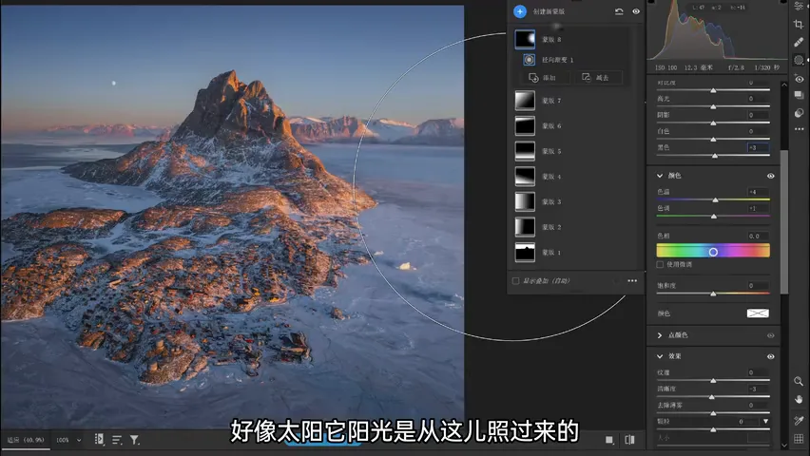Click the 纹理 texture slider handle
This screenshot has height=456, width=810.
(713, 381)
